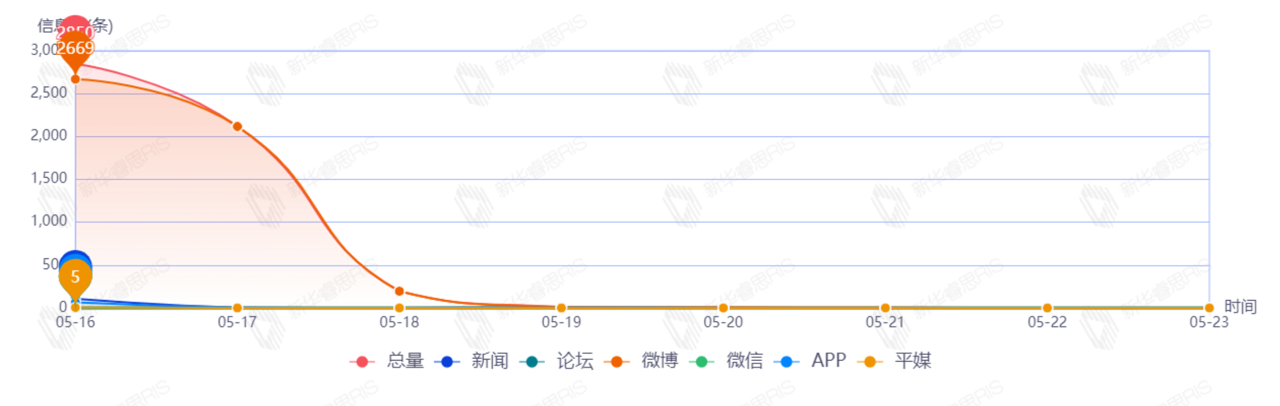The height and width of the screenshot is (406, 1280).
Task: Click the 微博 data point at 05-16
Action: coord(75,79)
